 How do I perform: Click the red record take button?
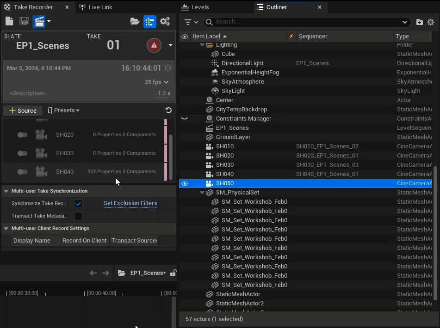pyautogui.click(x=154, y=45)
